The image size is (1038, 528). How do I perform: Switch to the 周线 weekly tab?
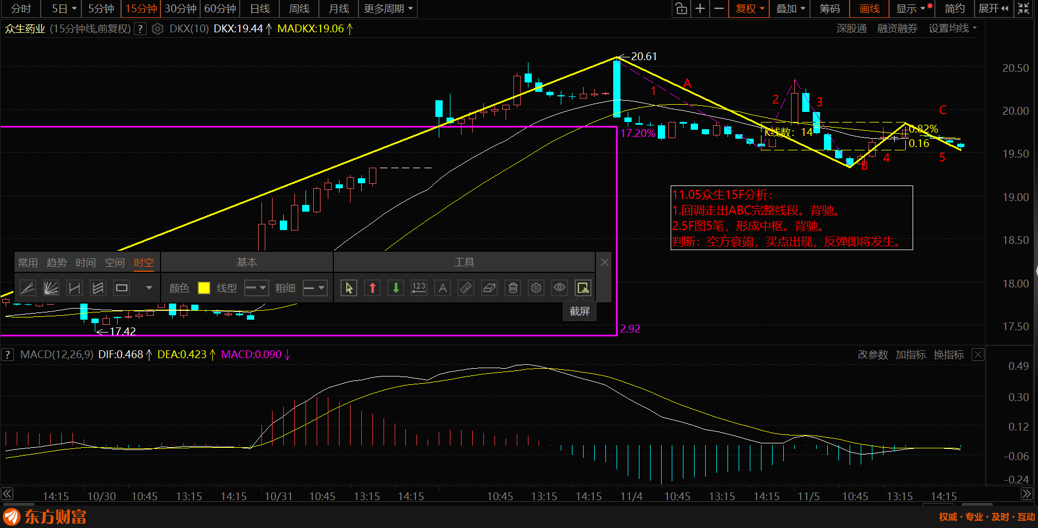tap(299, 8)
